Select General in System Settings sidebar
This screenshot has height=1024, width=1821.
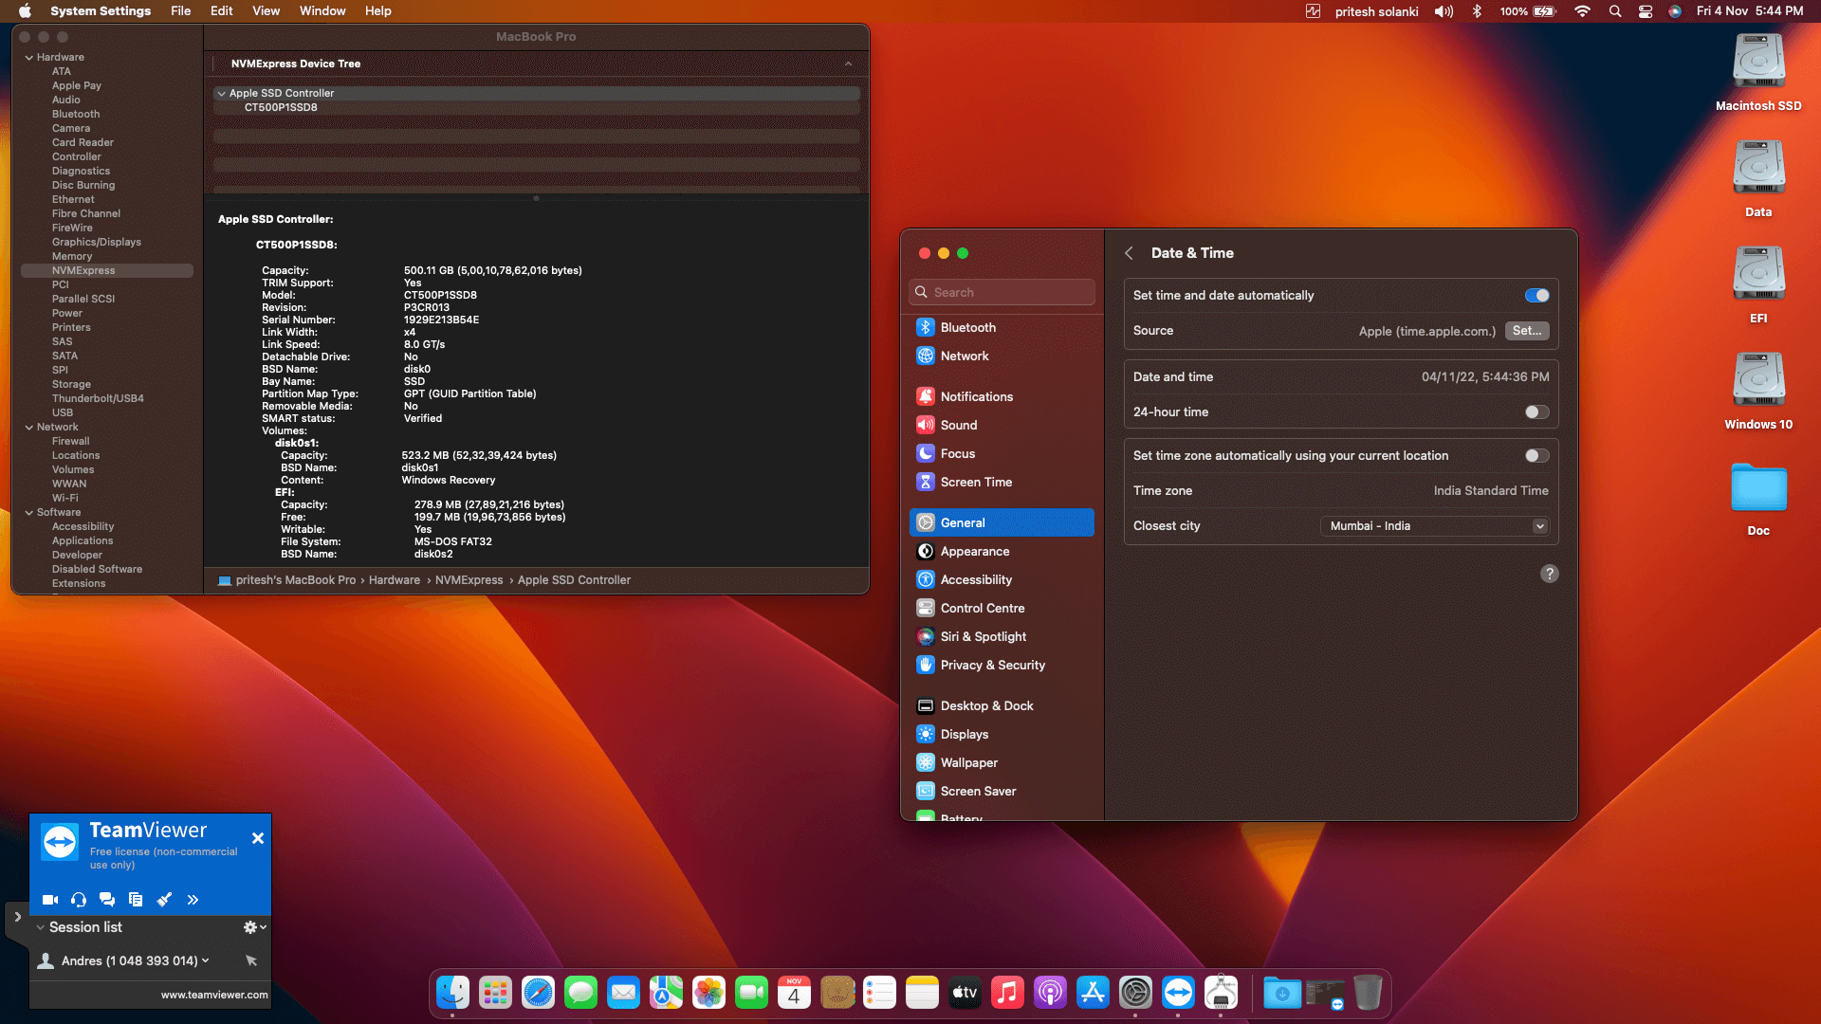point(1002,522)
